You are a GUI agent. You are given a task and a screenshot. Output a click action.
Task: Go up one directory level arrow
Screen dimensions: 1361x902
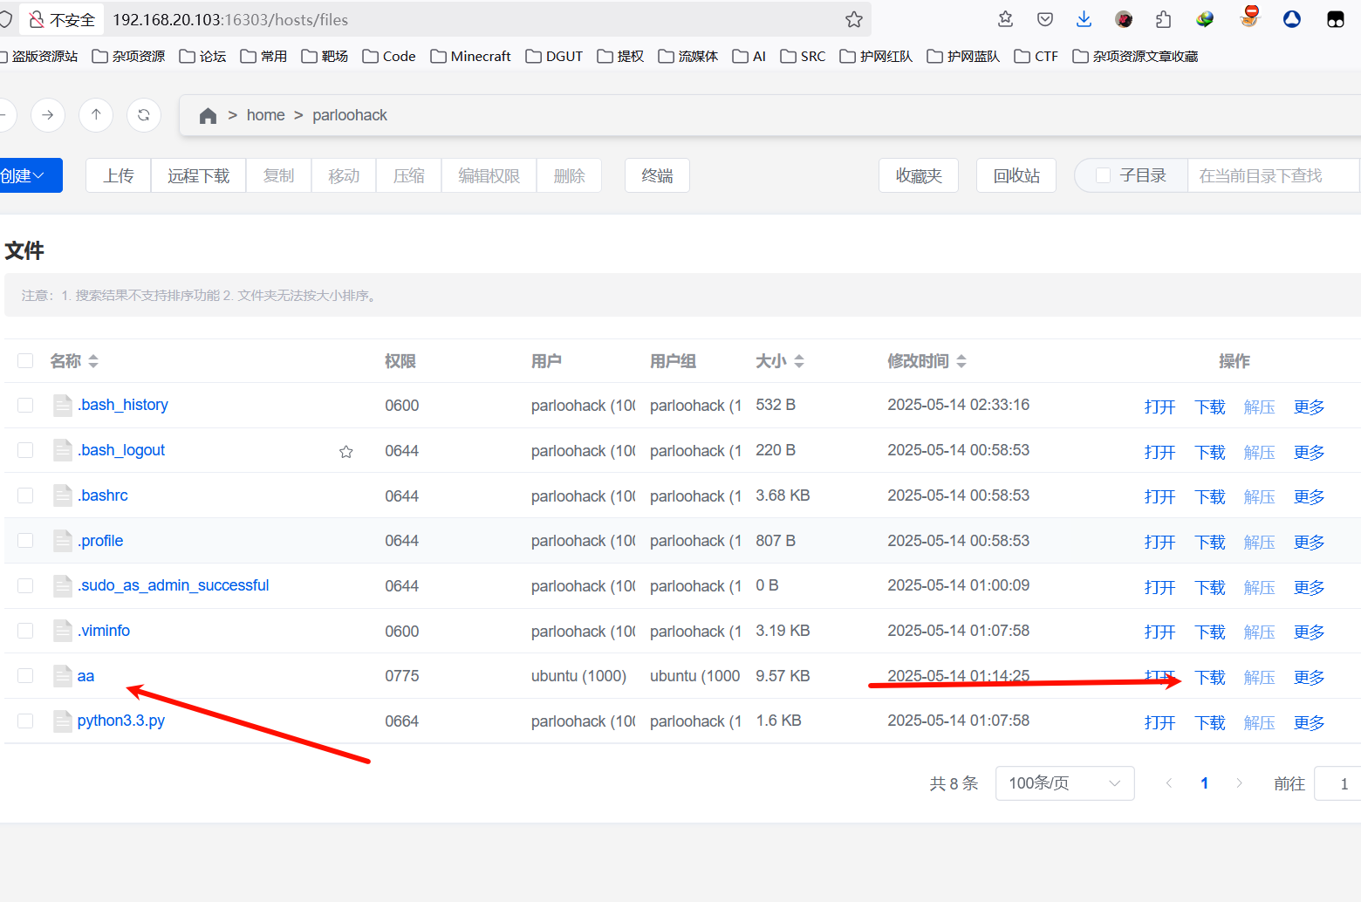(x=96, y=115)
